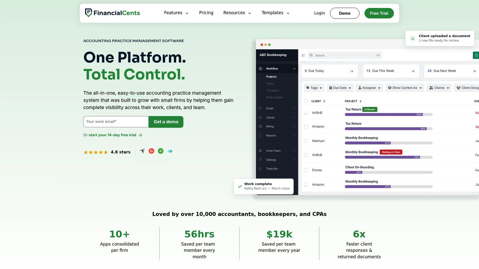Click the Get a demo button
This screenshot has height=269, width=479.
tap(166, 122)
